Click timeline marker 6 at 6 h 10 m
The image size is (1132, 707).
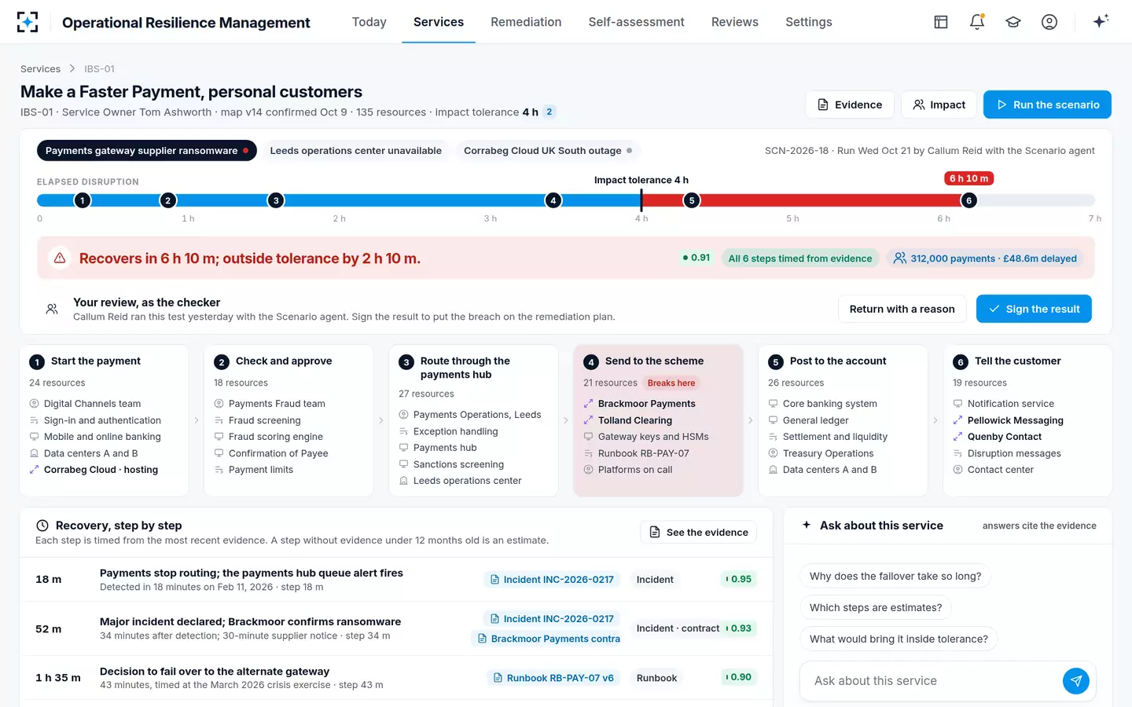click(969, 200)
